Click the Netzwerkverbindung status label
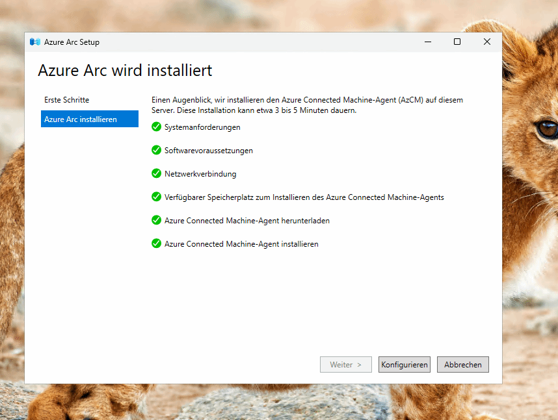 point(200,174)
